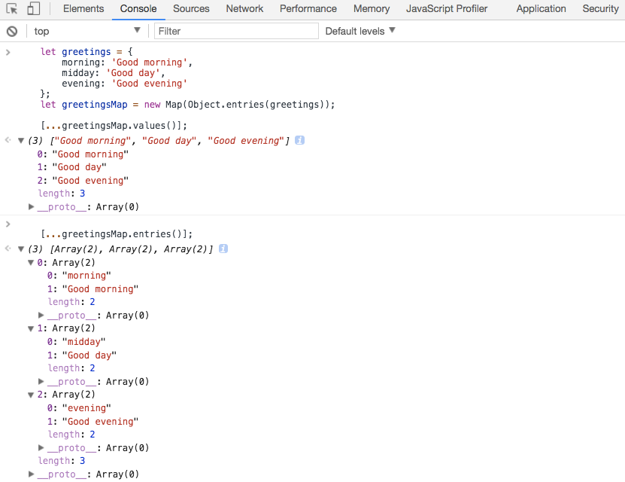The width and height of the screenshot is (625, 482).
Task: Expand __proto__ under the morning entry
Action: 41,316
